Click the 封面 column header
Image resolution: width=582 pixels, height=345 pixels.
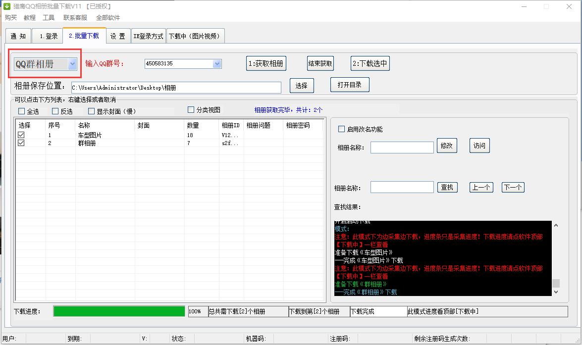159,125
